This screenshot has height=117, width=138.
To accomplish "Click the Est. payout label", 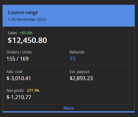I will tap(79, 72).
